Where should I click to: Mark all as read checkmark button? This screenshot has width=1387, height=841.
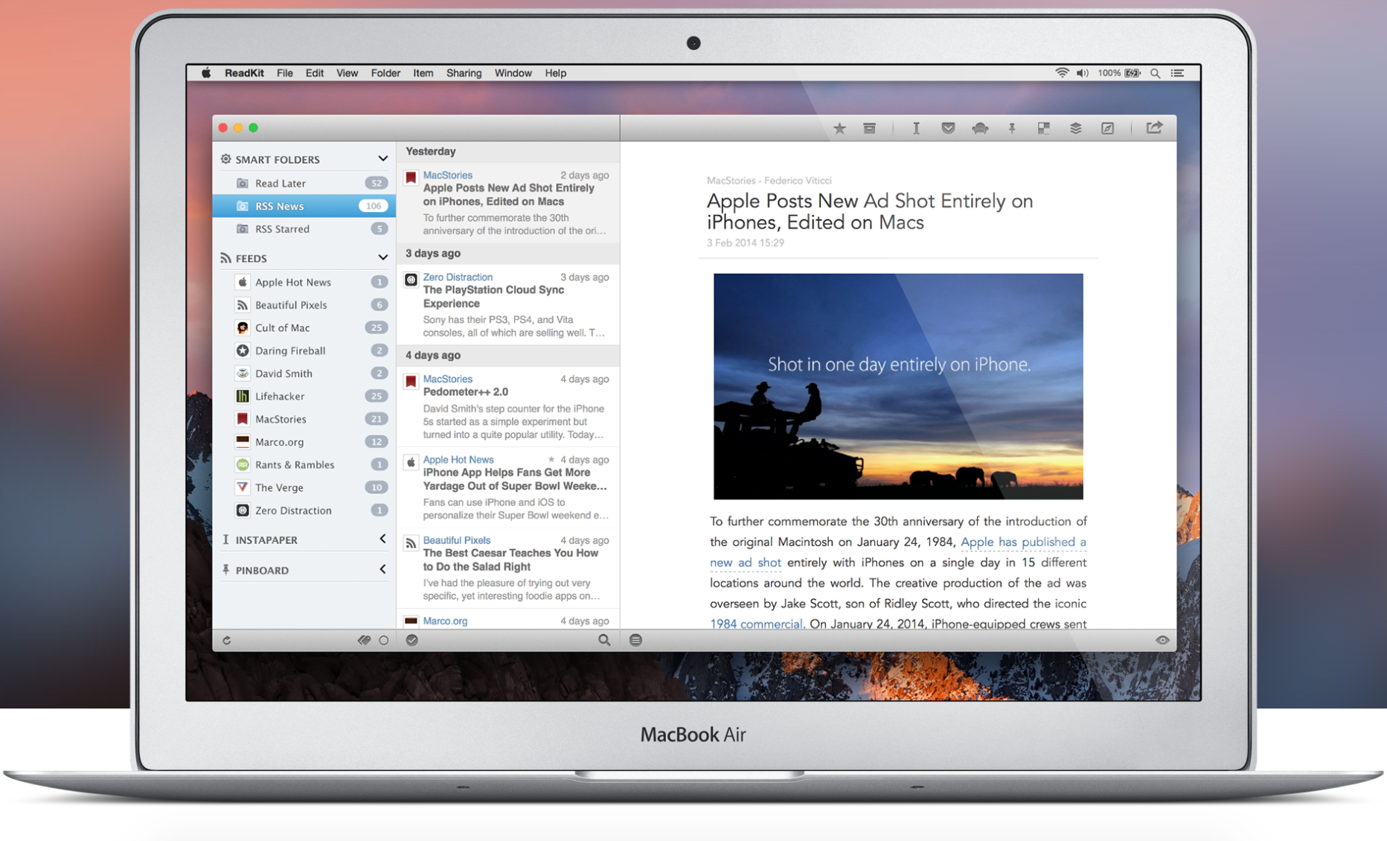(411, 640)
